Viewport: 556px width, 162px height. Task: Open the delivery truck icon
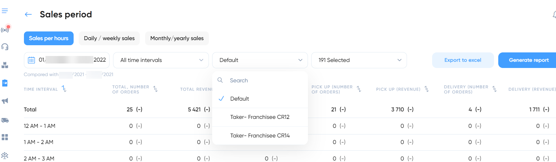5,120
